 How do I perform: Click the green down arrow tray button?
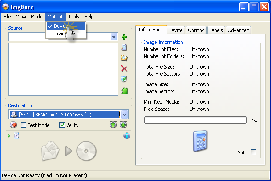[x=123, y=125]
